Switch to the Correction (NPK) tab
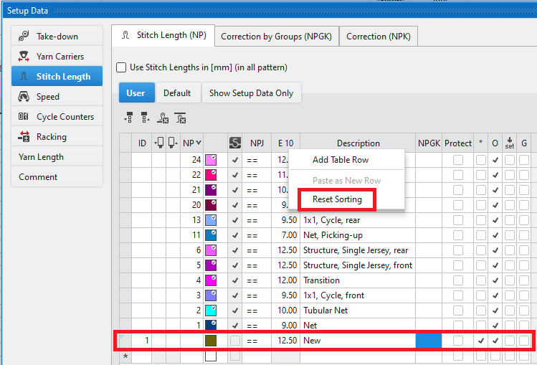The width and height of the screenshot is (537, 365). (x=376, y=36)
